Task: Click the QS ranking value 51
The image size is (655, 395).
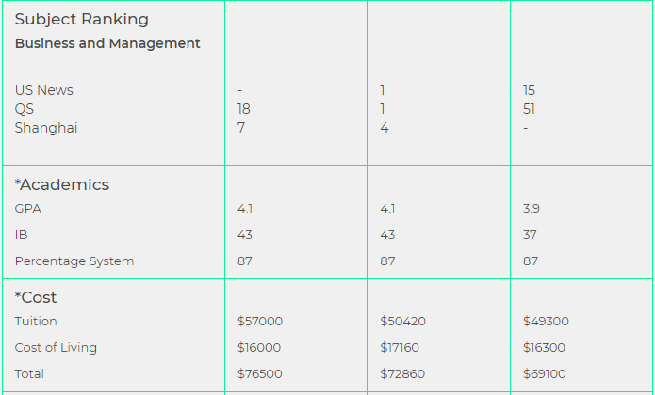Action: [529, 109]
